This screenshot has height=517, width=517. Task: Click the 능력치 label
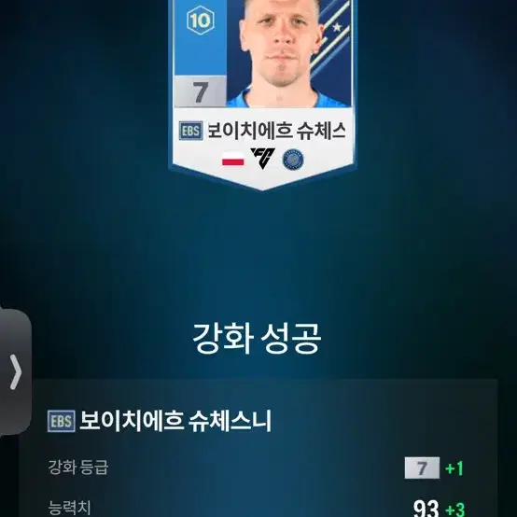pos(70,508)
